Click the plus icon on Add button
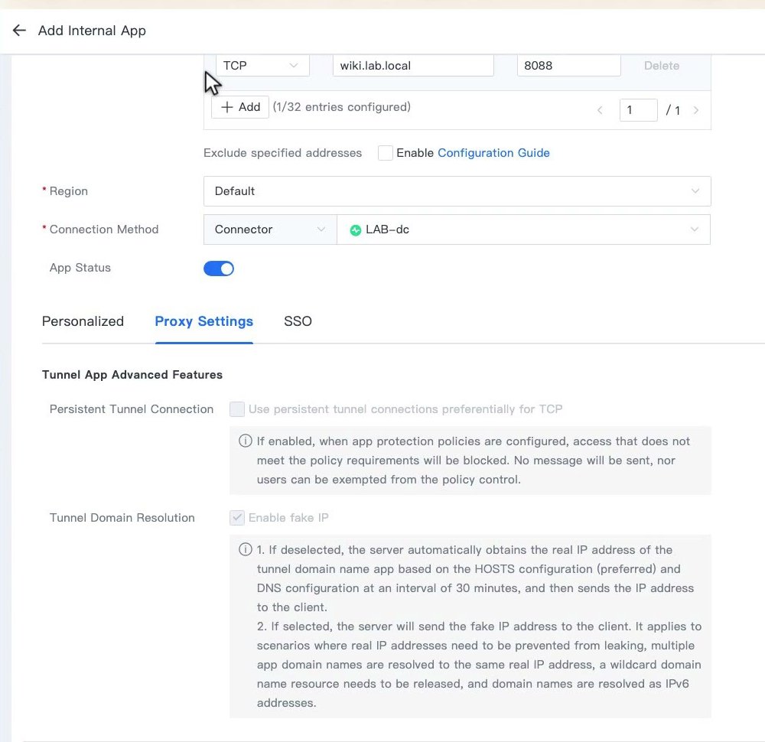Image resolution: width=765 pixels, height=742 pixels. tap(227, 107)
